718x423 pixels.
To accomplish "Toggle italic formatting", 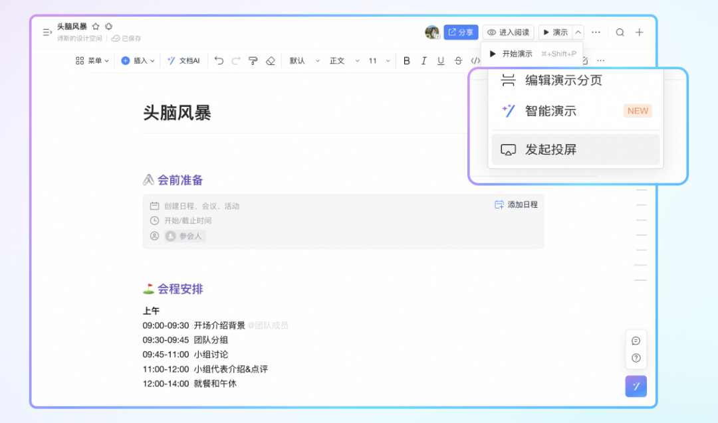I will (x=423, y=60).
